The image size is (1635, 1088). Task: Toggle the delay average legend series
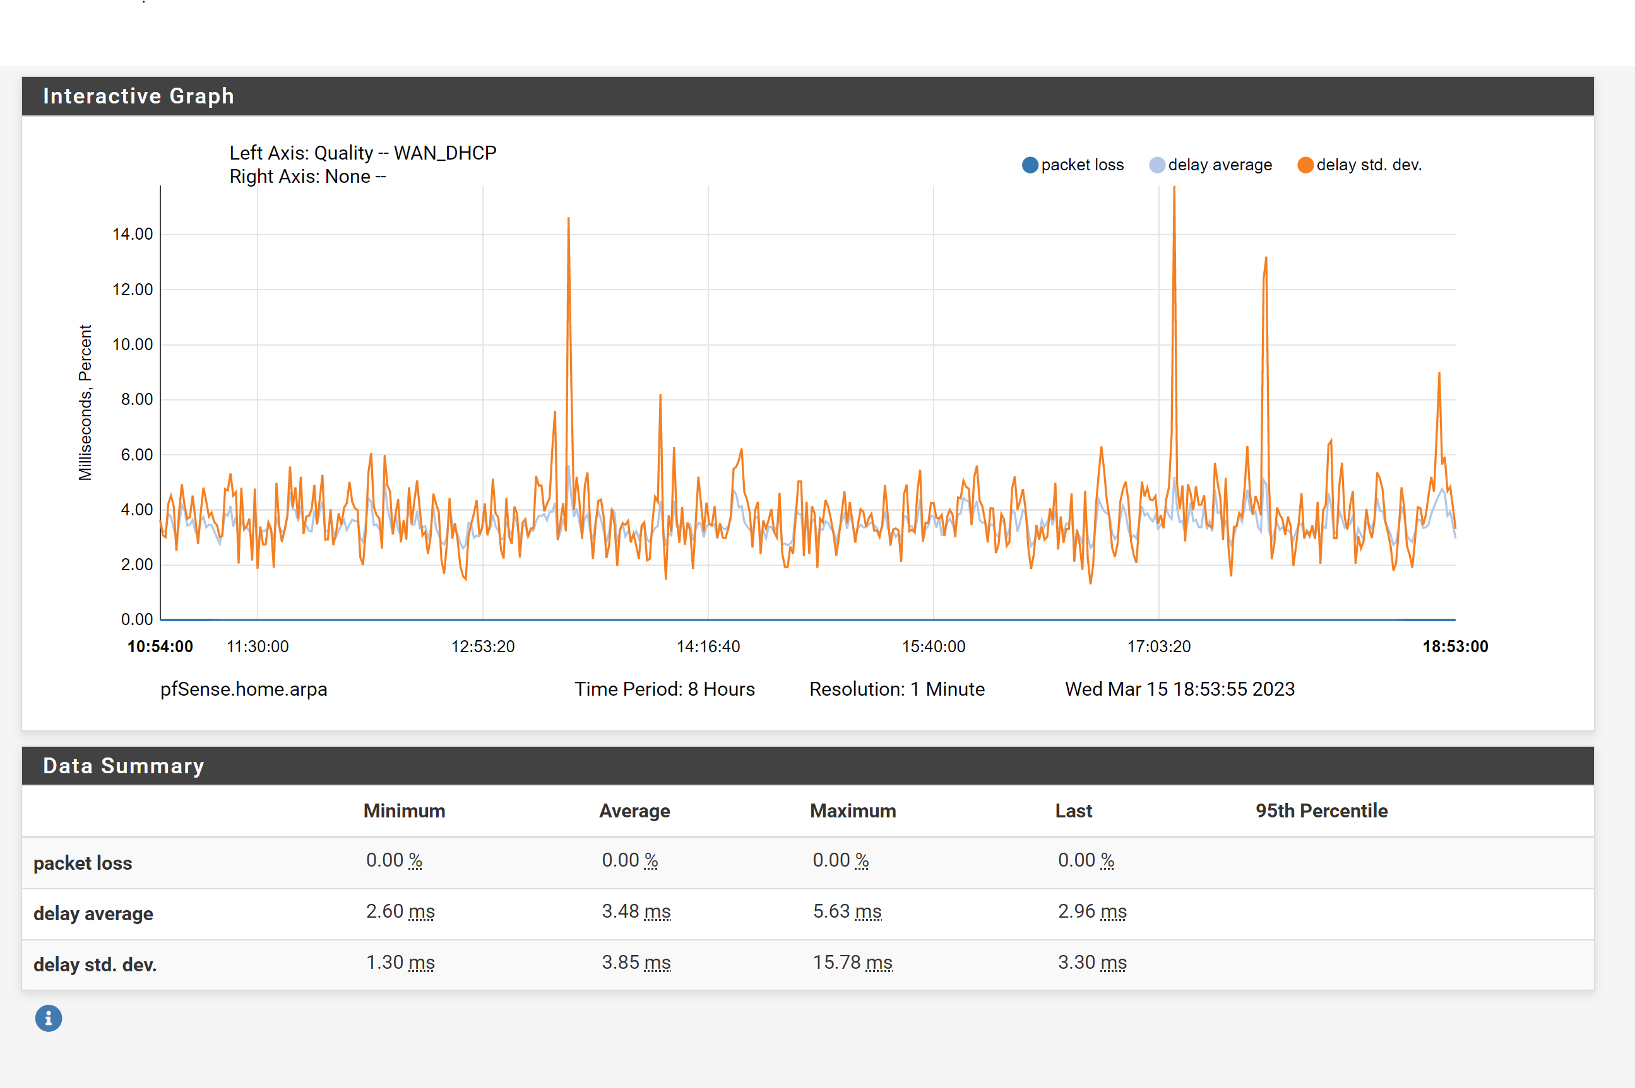pos(1211,165)
